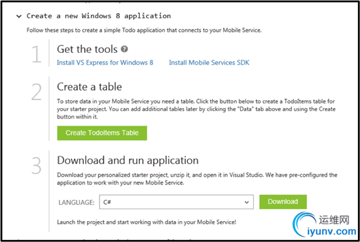Click the blue swirl watermark logo

tap(304, 224)
